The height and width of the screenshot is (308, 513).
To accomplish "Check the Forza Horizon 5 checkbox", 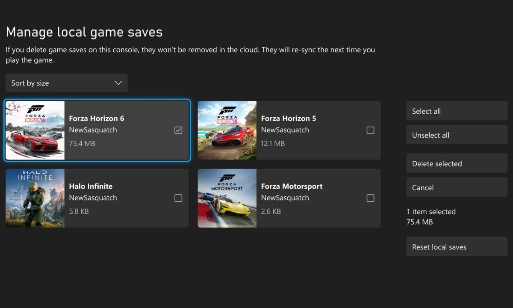I will pyautogui.click(x=370, y=130).
